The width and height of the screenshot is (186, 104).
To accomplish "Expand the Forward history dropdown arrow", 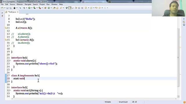I will (x=107, y=8).
